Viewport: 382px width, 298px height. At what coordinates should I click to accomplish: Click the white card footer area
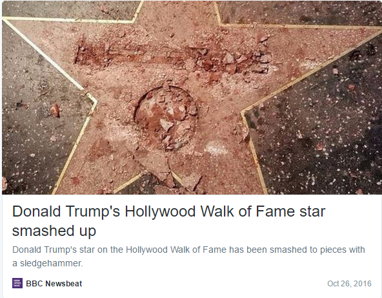click(x=192, y=283)
